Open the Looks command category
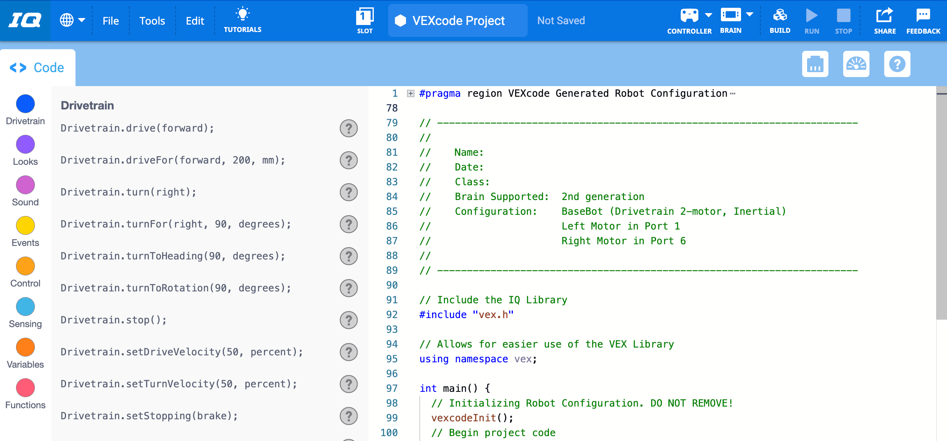947x441 pixels. 25,144
